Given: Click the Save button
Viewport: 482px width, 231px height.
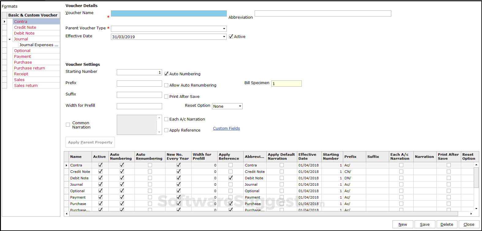Looking at the screenshot, I should click(425, 224).
